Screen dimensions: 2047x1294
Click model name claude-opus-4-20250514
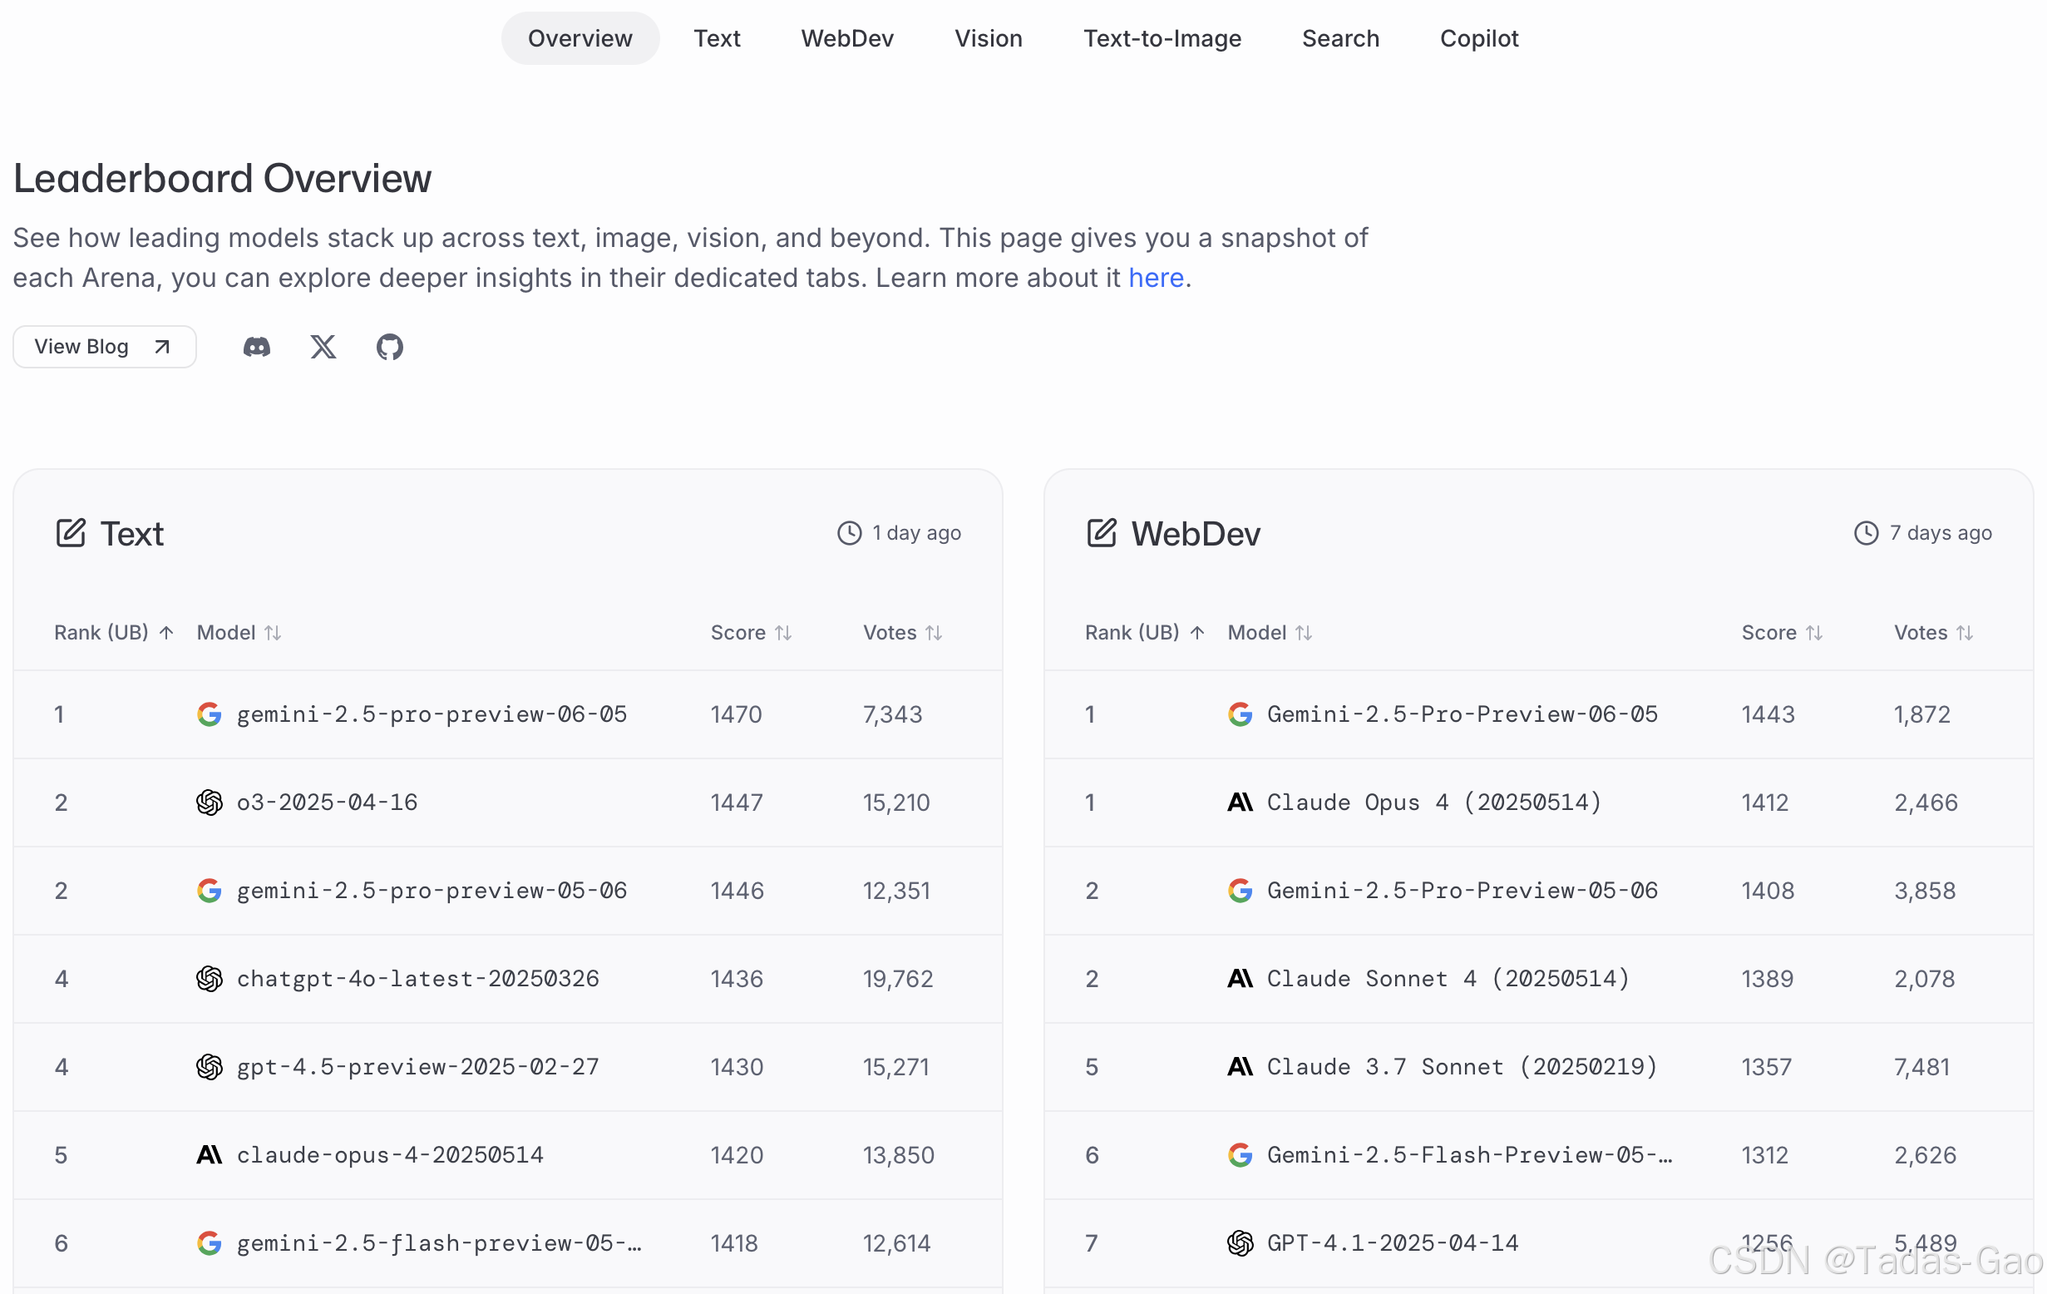tap(390, 1155)
